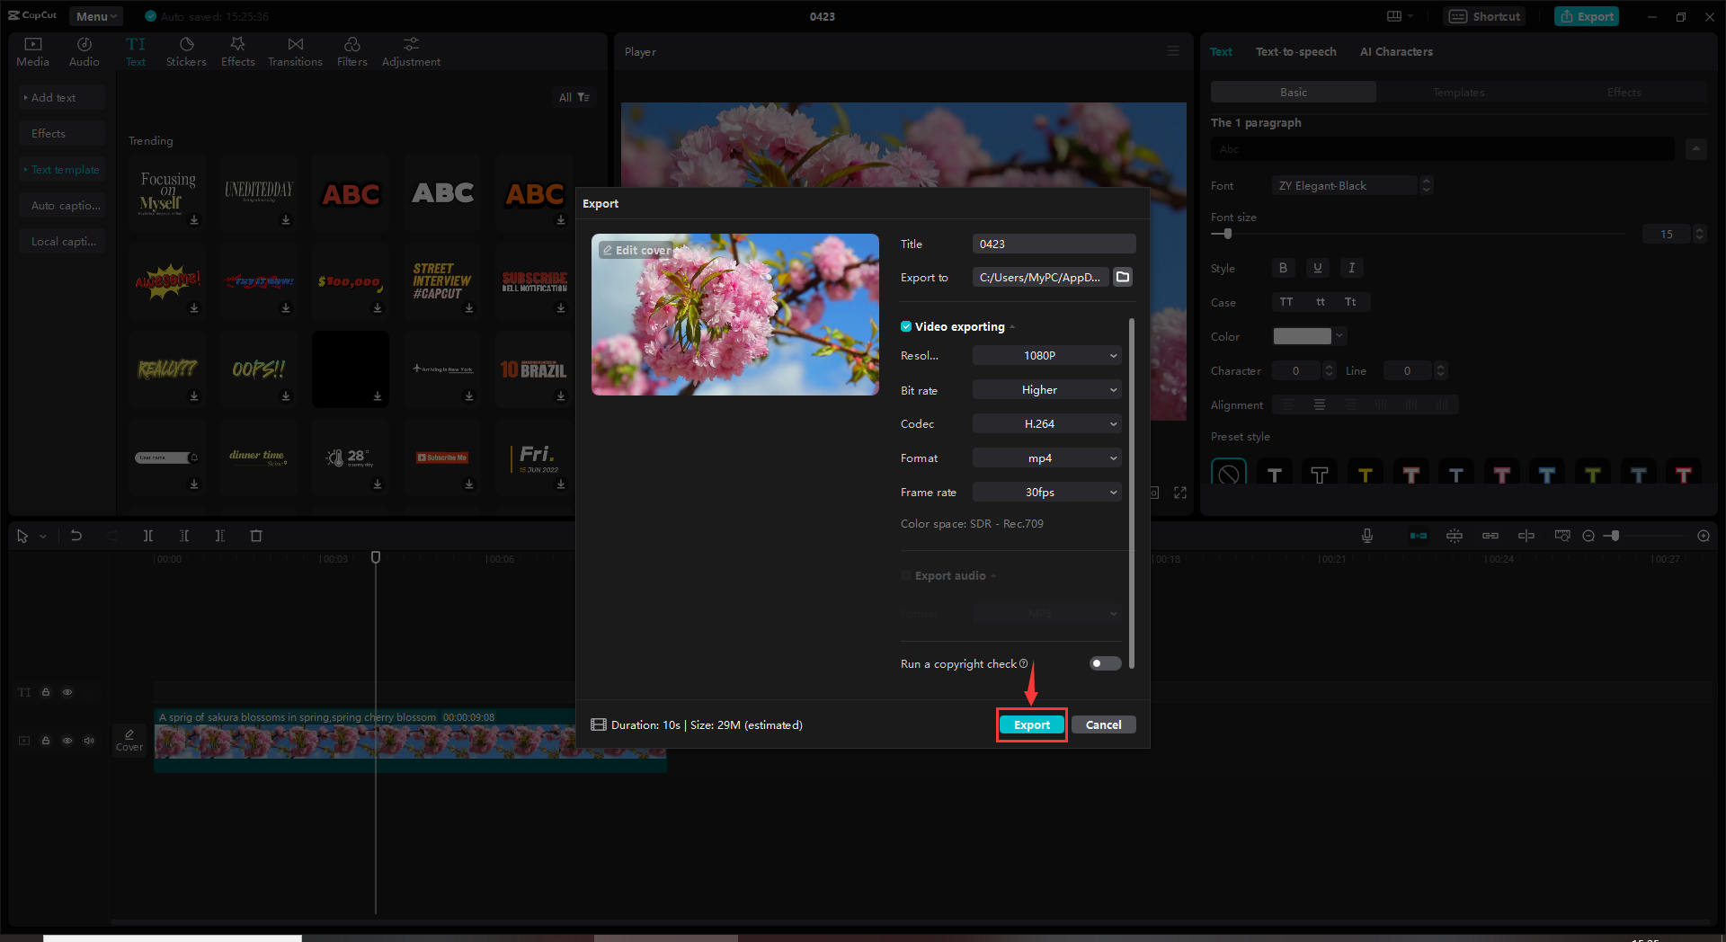Screen dimensions: 1726x942
Task: Click the Delete trash icon in toolbar
Action: pyautogui.click(x=256, y=536)
